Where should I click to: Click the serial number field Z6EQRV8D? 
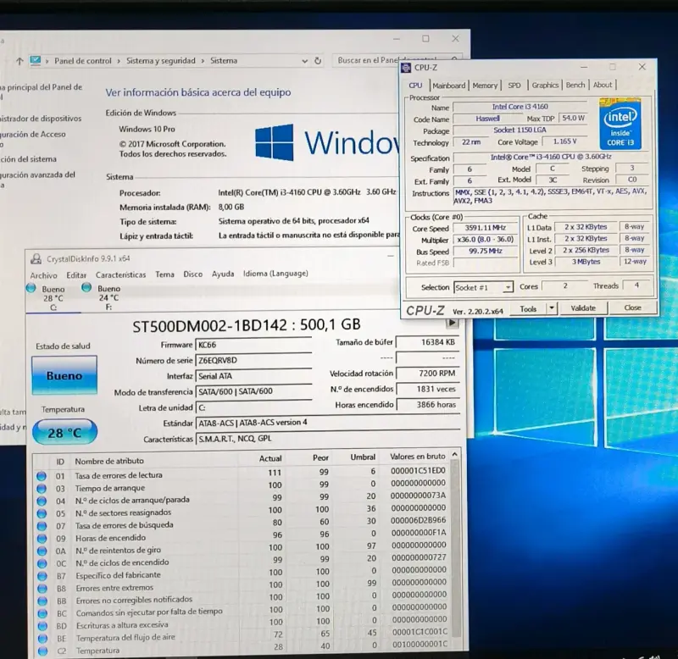(x=253, y=360)
